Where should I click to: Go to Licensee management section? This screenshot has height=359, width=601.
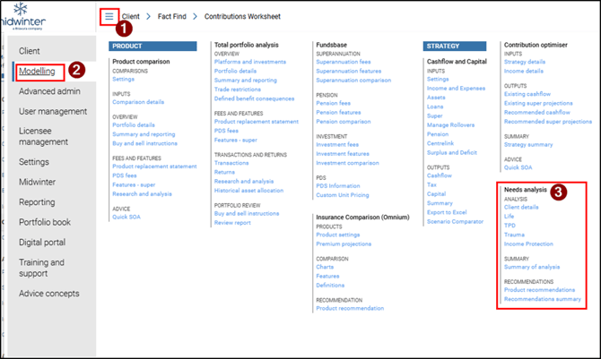(x=43, y=135)
